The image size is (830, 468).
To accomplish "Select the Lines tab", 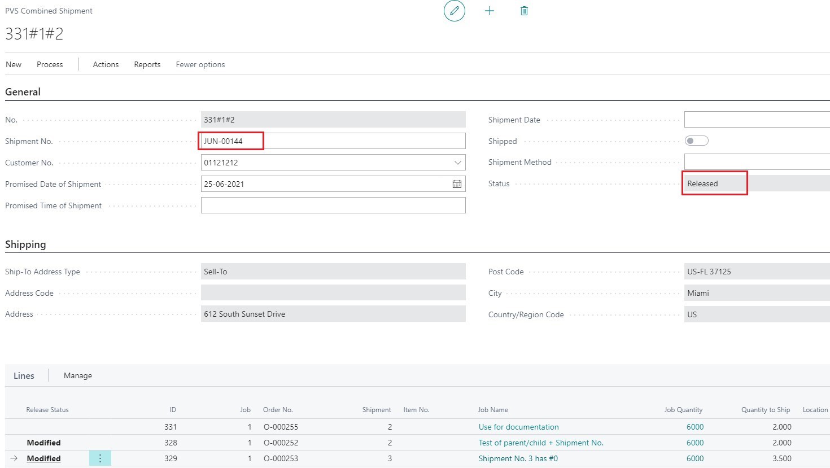I will [x=24, y=375].
